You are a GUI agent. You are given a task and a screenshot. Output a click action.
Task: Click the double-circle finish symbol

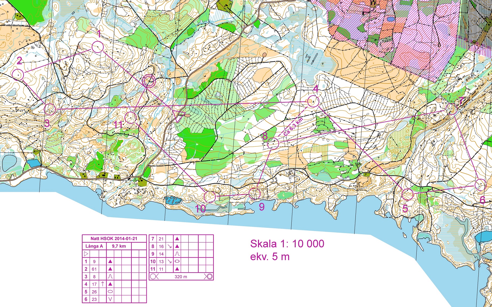click(149, 81)
